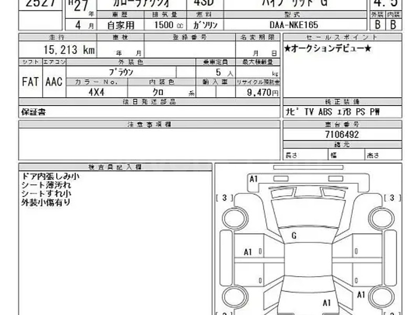
Task: Click the ナビ TV ABS equipment list
Action: click(x=331, y=112)
